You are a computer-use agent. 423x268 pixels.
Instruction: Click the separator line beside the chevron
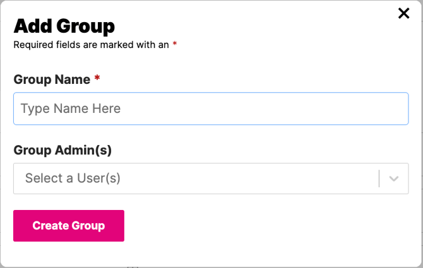[379, 178]
